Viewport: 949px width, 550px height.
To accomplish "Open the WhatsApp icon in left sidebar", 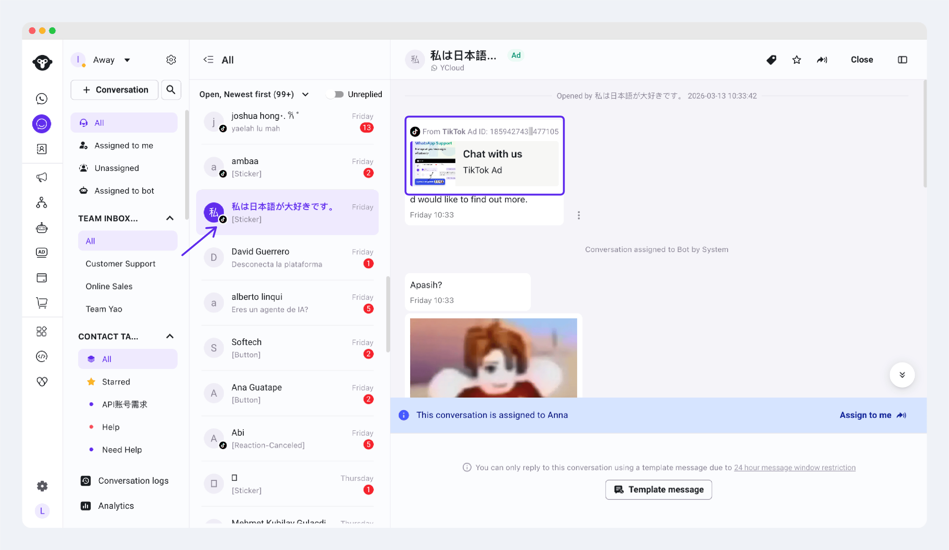I will (x=41, y=99).
